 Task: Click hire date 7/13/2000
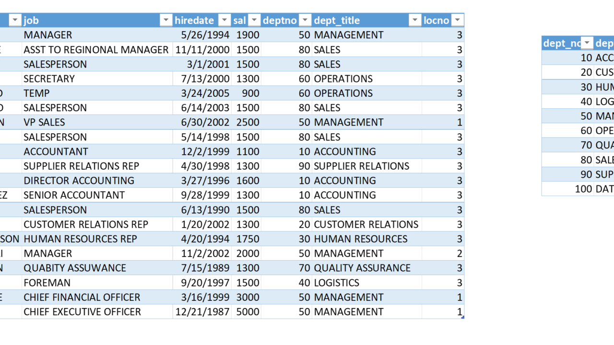202,79
